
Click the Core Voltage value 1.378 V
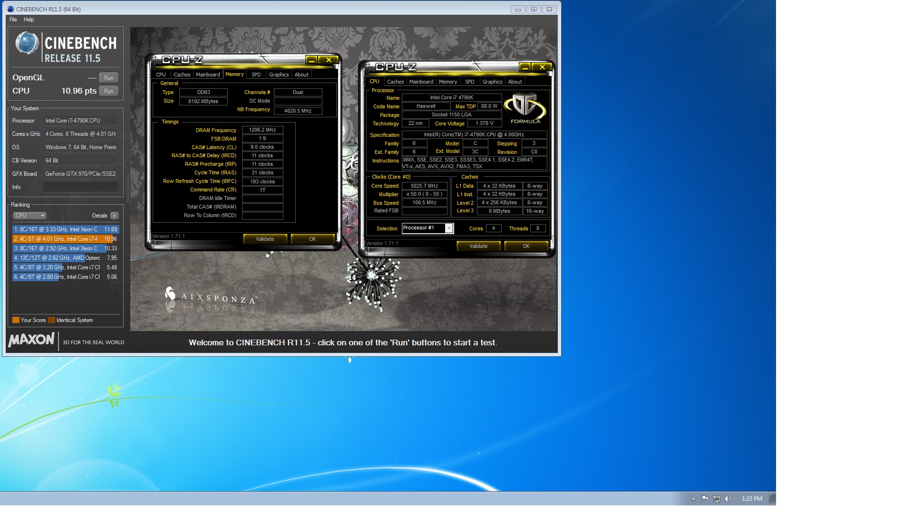point(485,123)
